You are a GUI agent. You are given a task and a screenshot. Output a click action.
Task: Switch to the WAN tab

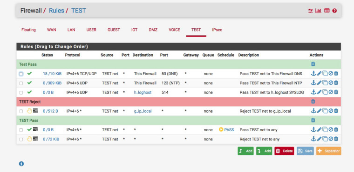(52, 30)
